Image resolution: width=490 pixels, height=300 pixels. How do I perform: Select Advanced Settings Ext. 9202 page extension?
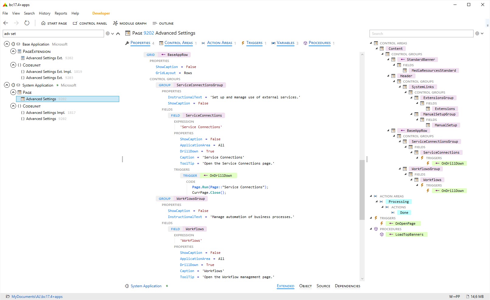(47, 58)
